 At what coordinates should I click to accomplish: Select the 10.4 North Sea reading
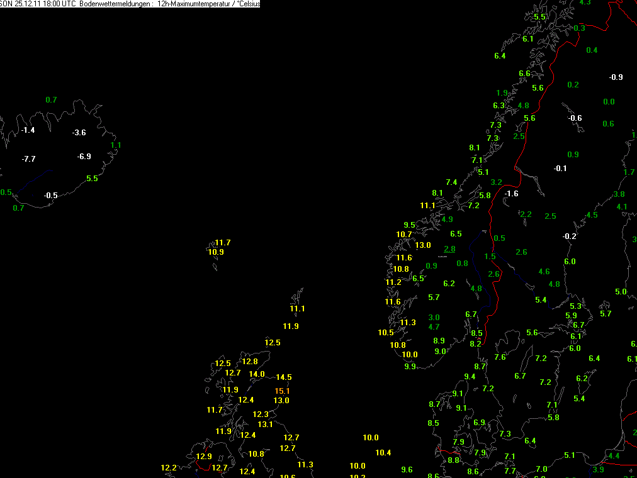pos(383,453)
